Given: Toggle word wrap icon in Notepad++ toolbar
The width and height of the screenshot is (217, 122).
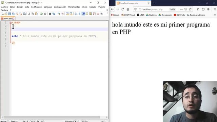Looking at the screenshot, I should coord(76,14).
